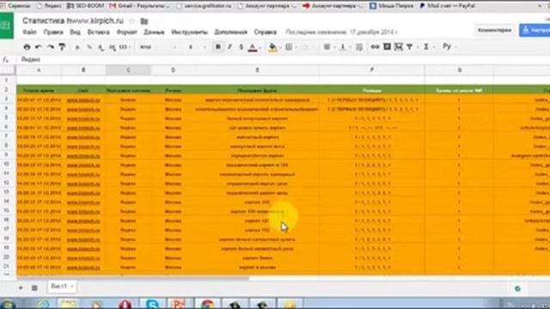Open the Справка menu
This screenshot has width=550, height=309.
266,33
